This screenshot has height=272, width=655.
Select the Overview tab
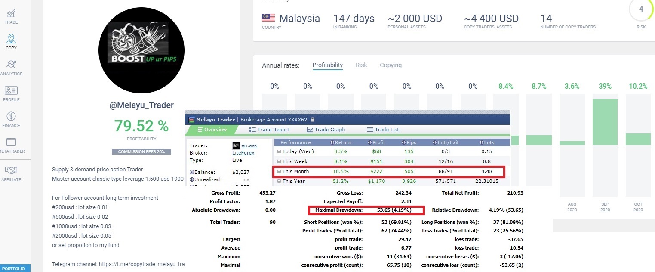(x=212, y=130)
